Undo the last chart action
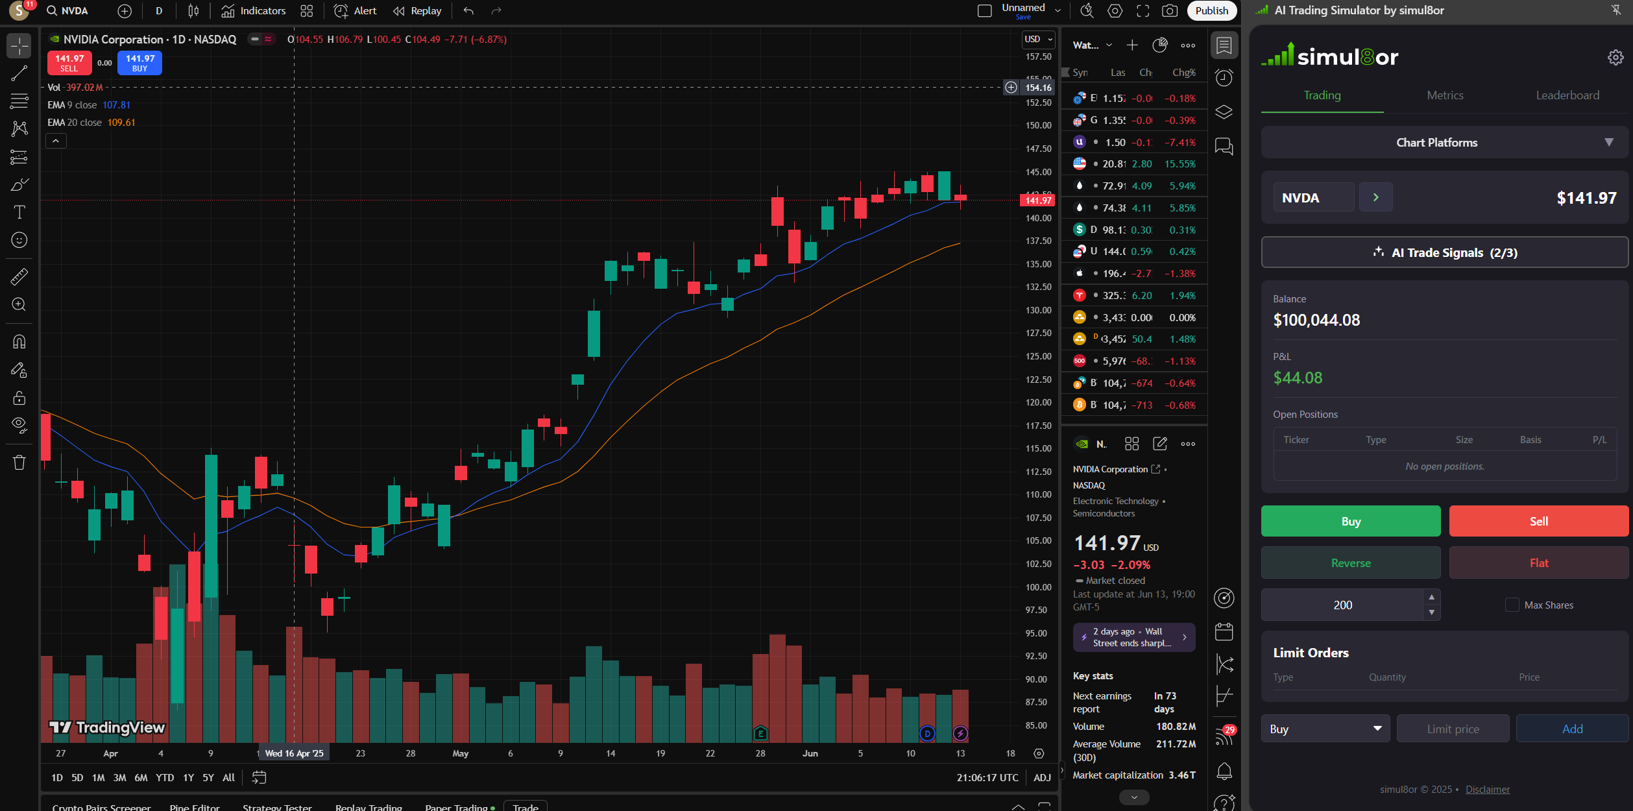 point(468,11)
